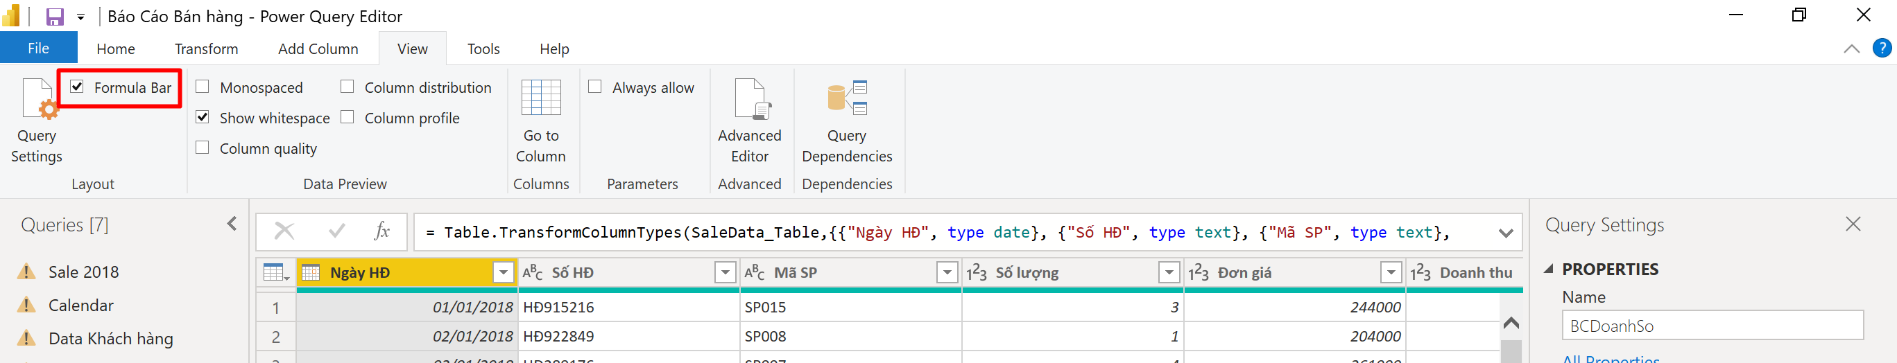Viewport: 1897px width, 363px height.
Task: Collapse the Queries pane
Action: click(232, 224)
